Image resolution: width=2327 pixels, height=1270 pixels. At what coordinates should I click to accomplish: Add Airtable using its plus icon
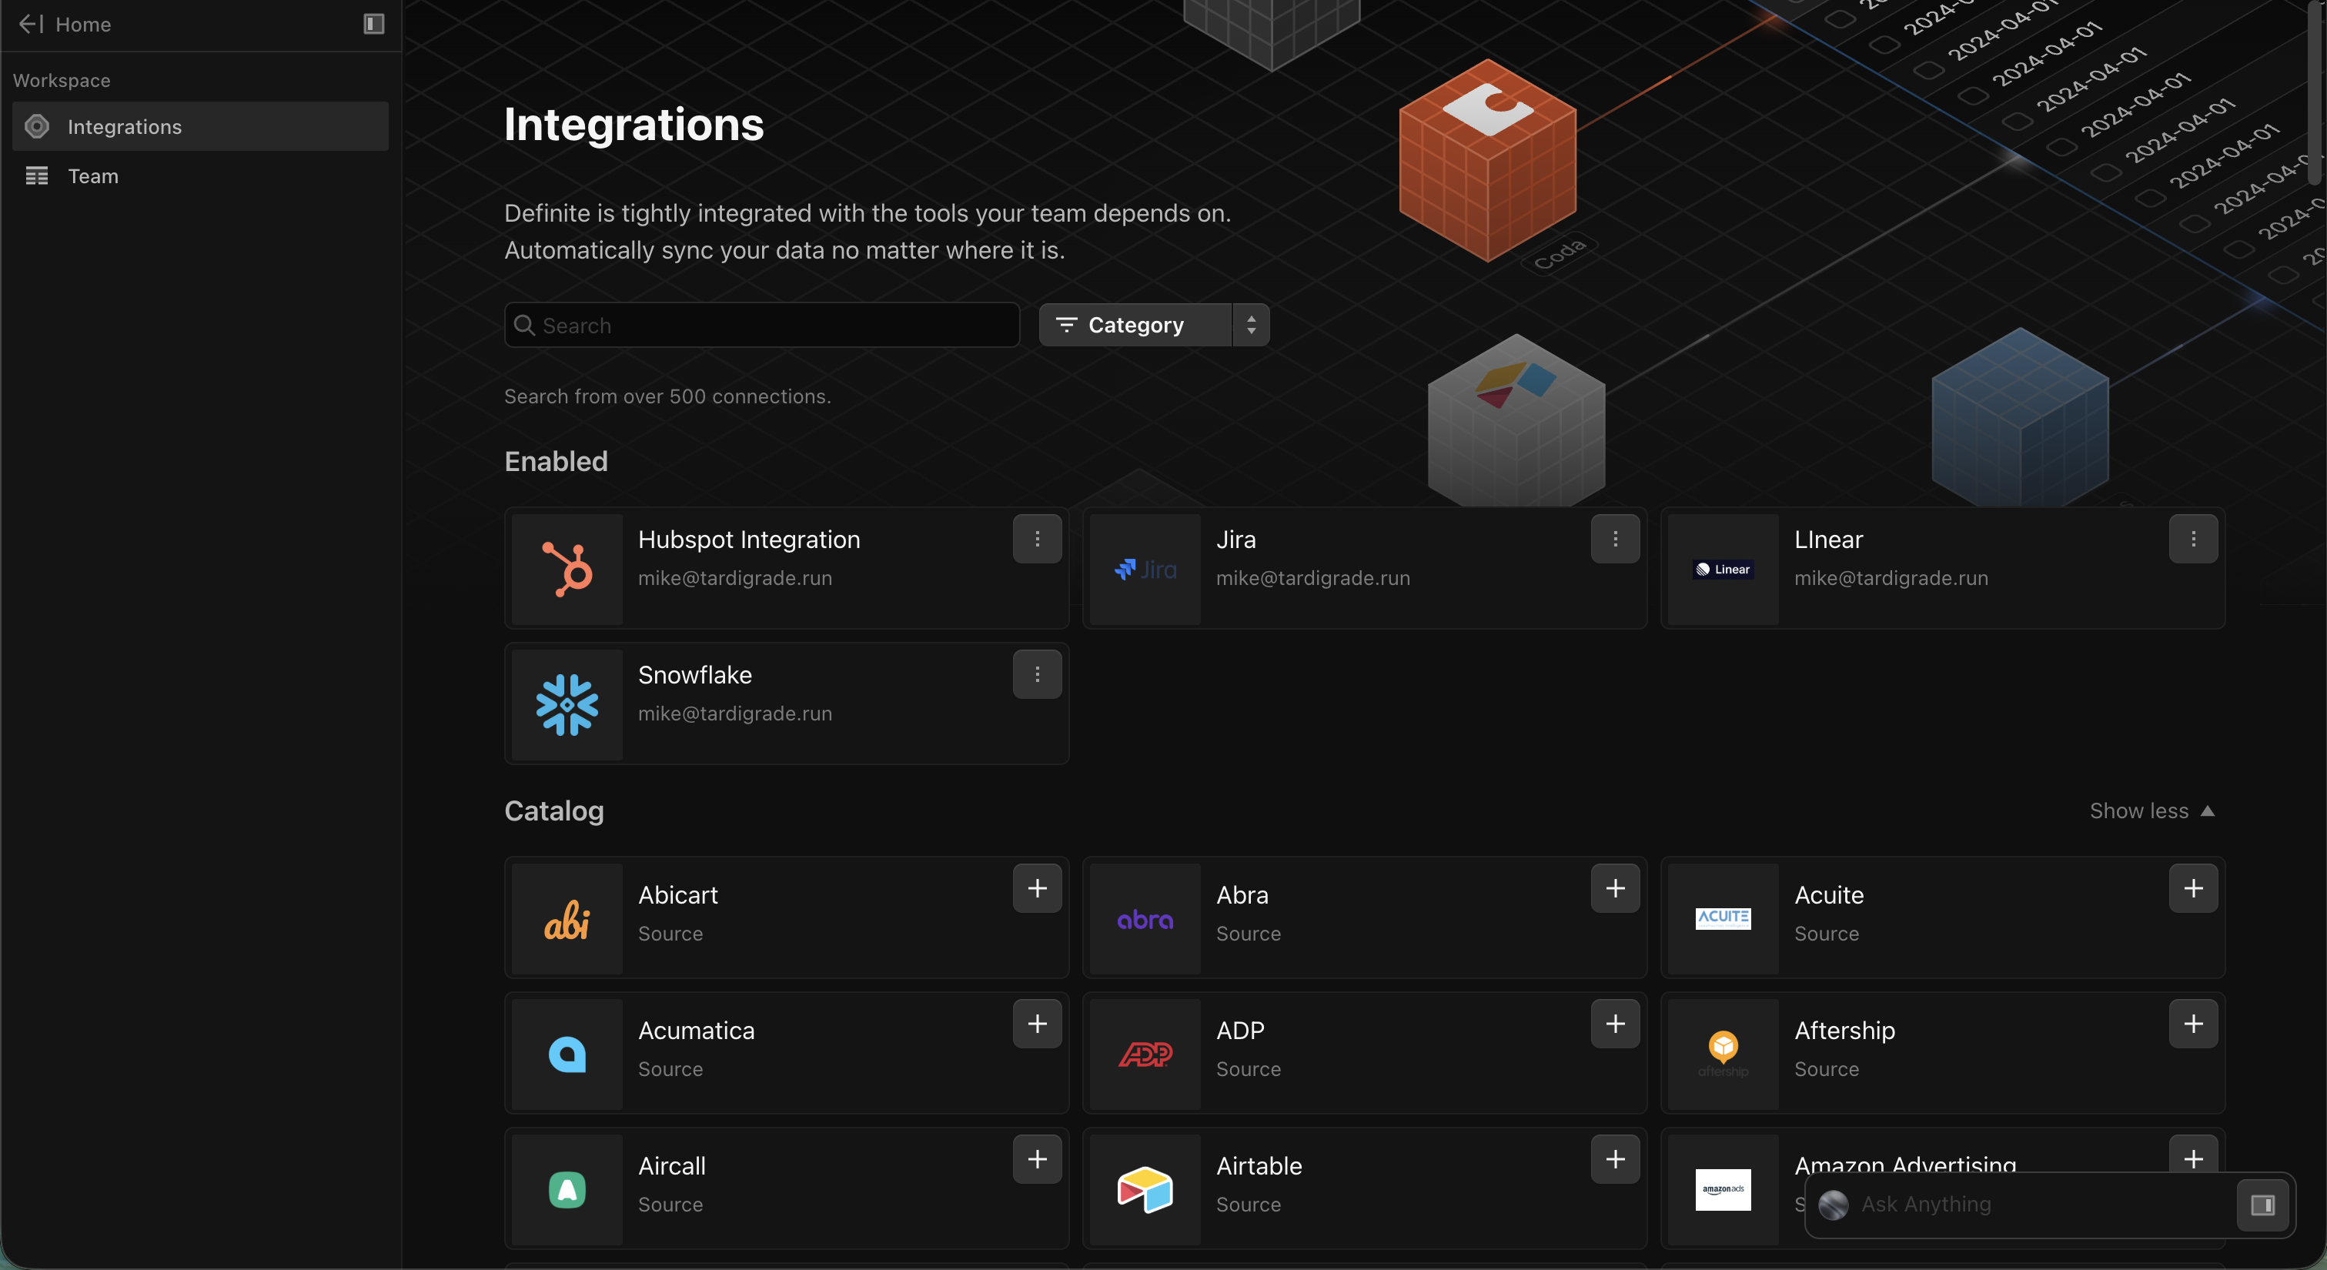1615,1160
